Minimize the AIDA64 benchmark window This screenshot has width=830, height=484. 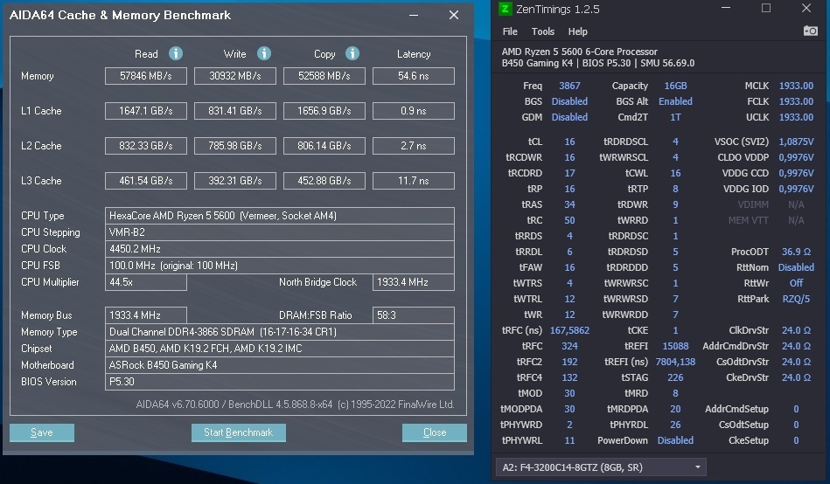(414, 16)
